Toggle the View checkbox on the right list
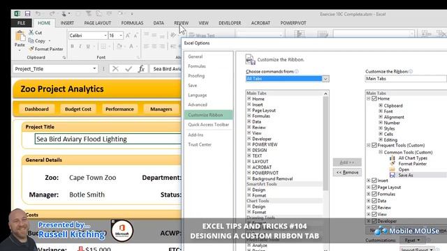This screenshot has width=447, height=251. [x=374, y=214]
